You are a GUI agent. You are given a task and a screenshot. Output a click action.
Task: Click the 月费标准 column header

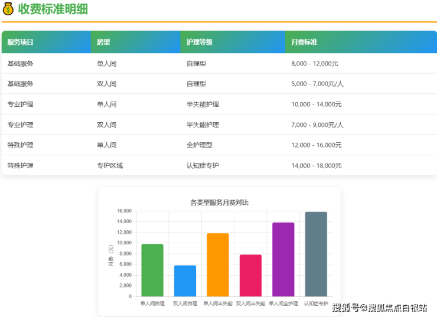304,43
